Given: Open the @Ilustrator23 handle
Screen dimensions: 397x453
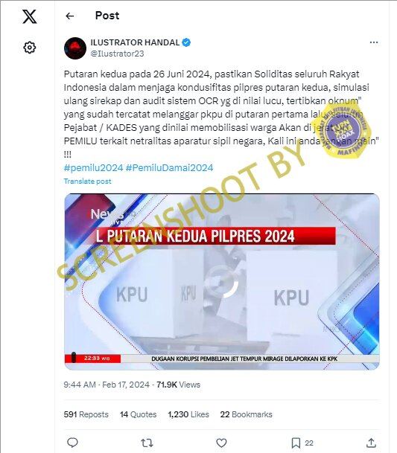Looking at the screenshot, I should (117, 54).
